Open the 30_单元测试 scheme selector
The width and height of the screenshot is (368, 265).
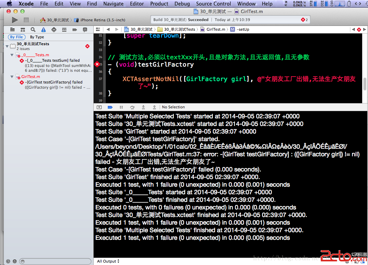click(x=55, y=20)
